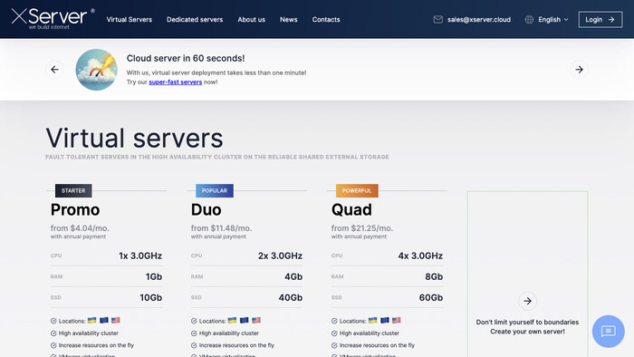The image size is (634, 357).
Task: Click the mail envelope icon
Action: (437, 19)
